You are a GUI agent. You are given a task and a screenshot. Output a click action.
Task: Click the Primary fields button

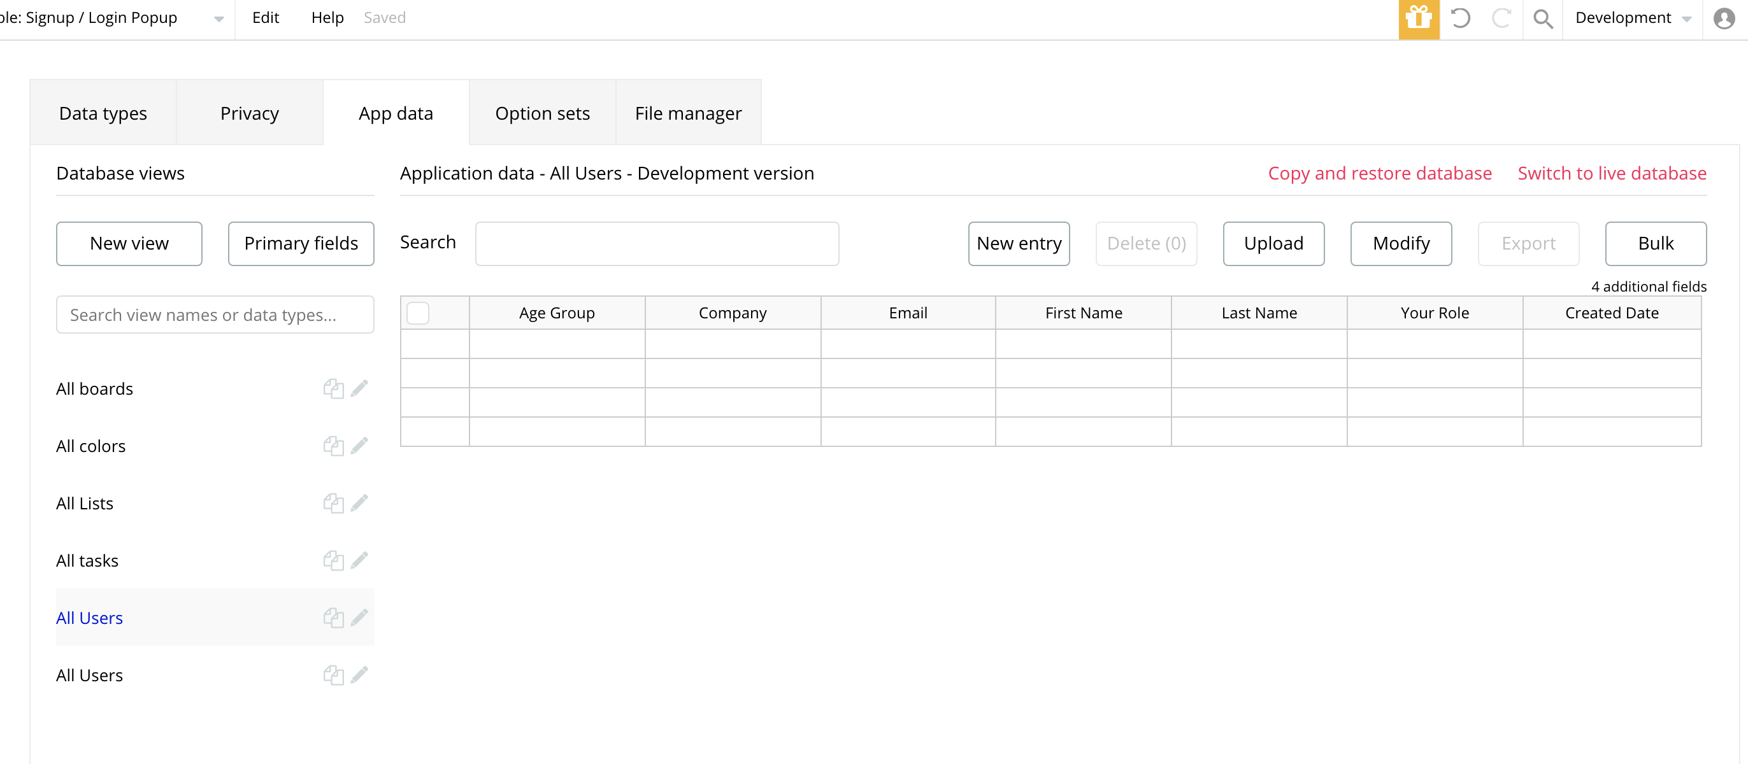[301, 243]
